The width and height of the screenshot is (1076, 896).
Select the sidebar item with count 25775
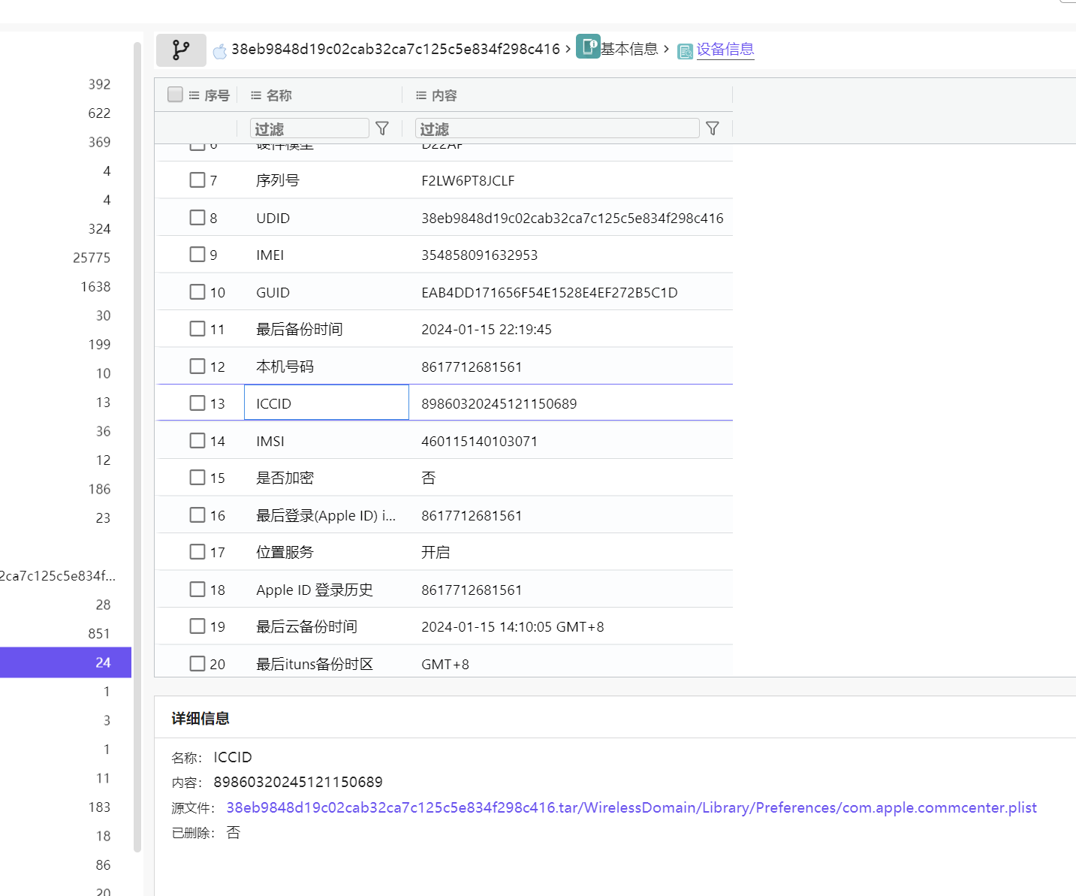coord(92,258)
